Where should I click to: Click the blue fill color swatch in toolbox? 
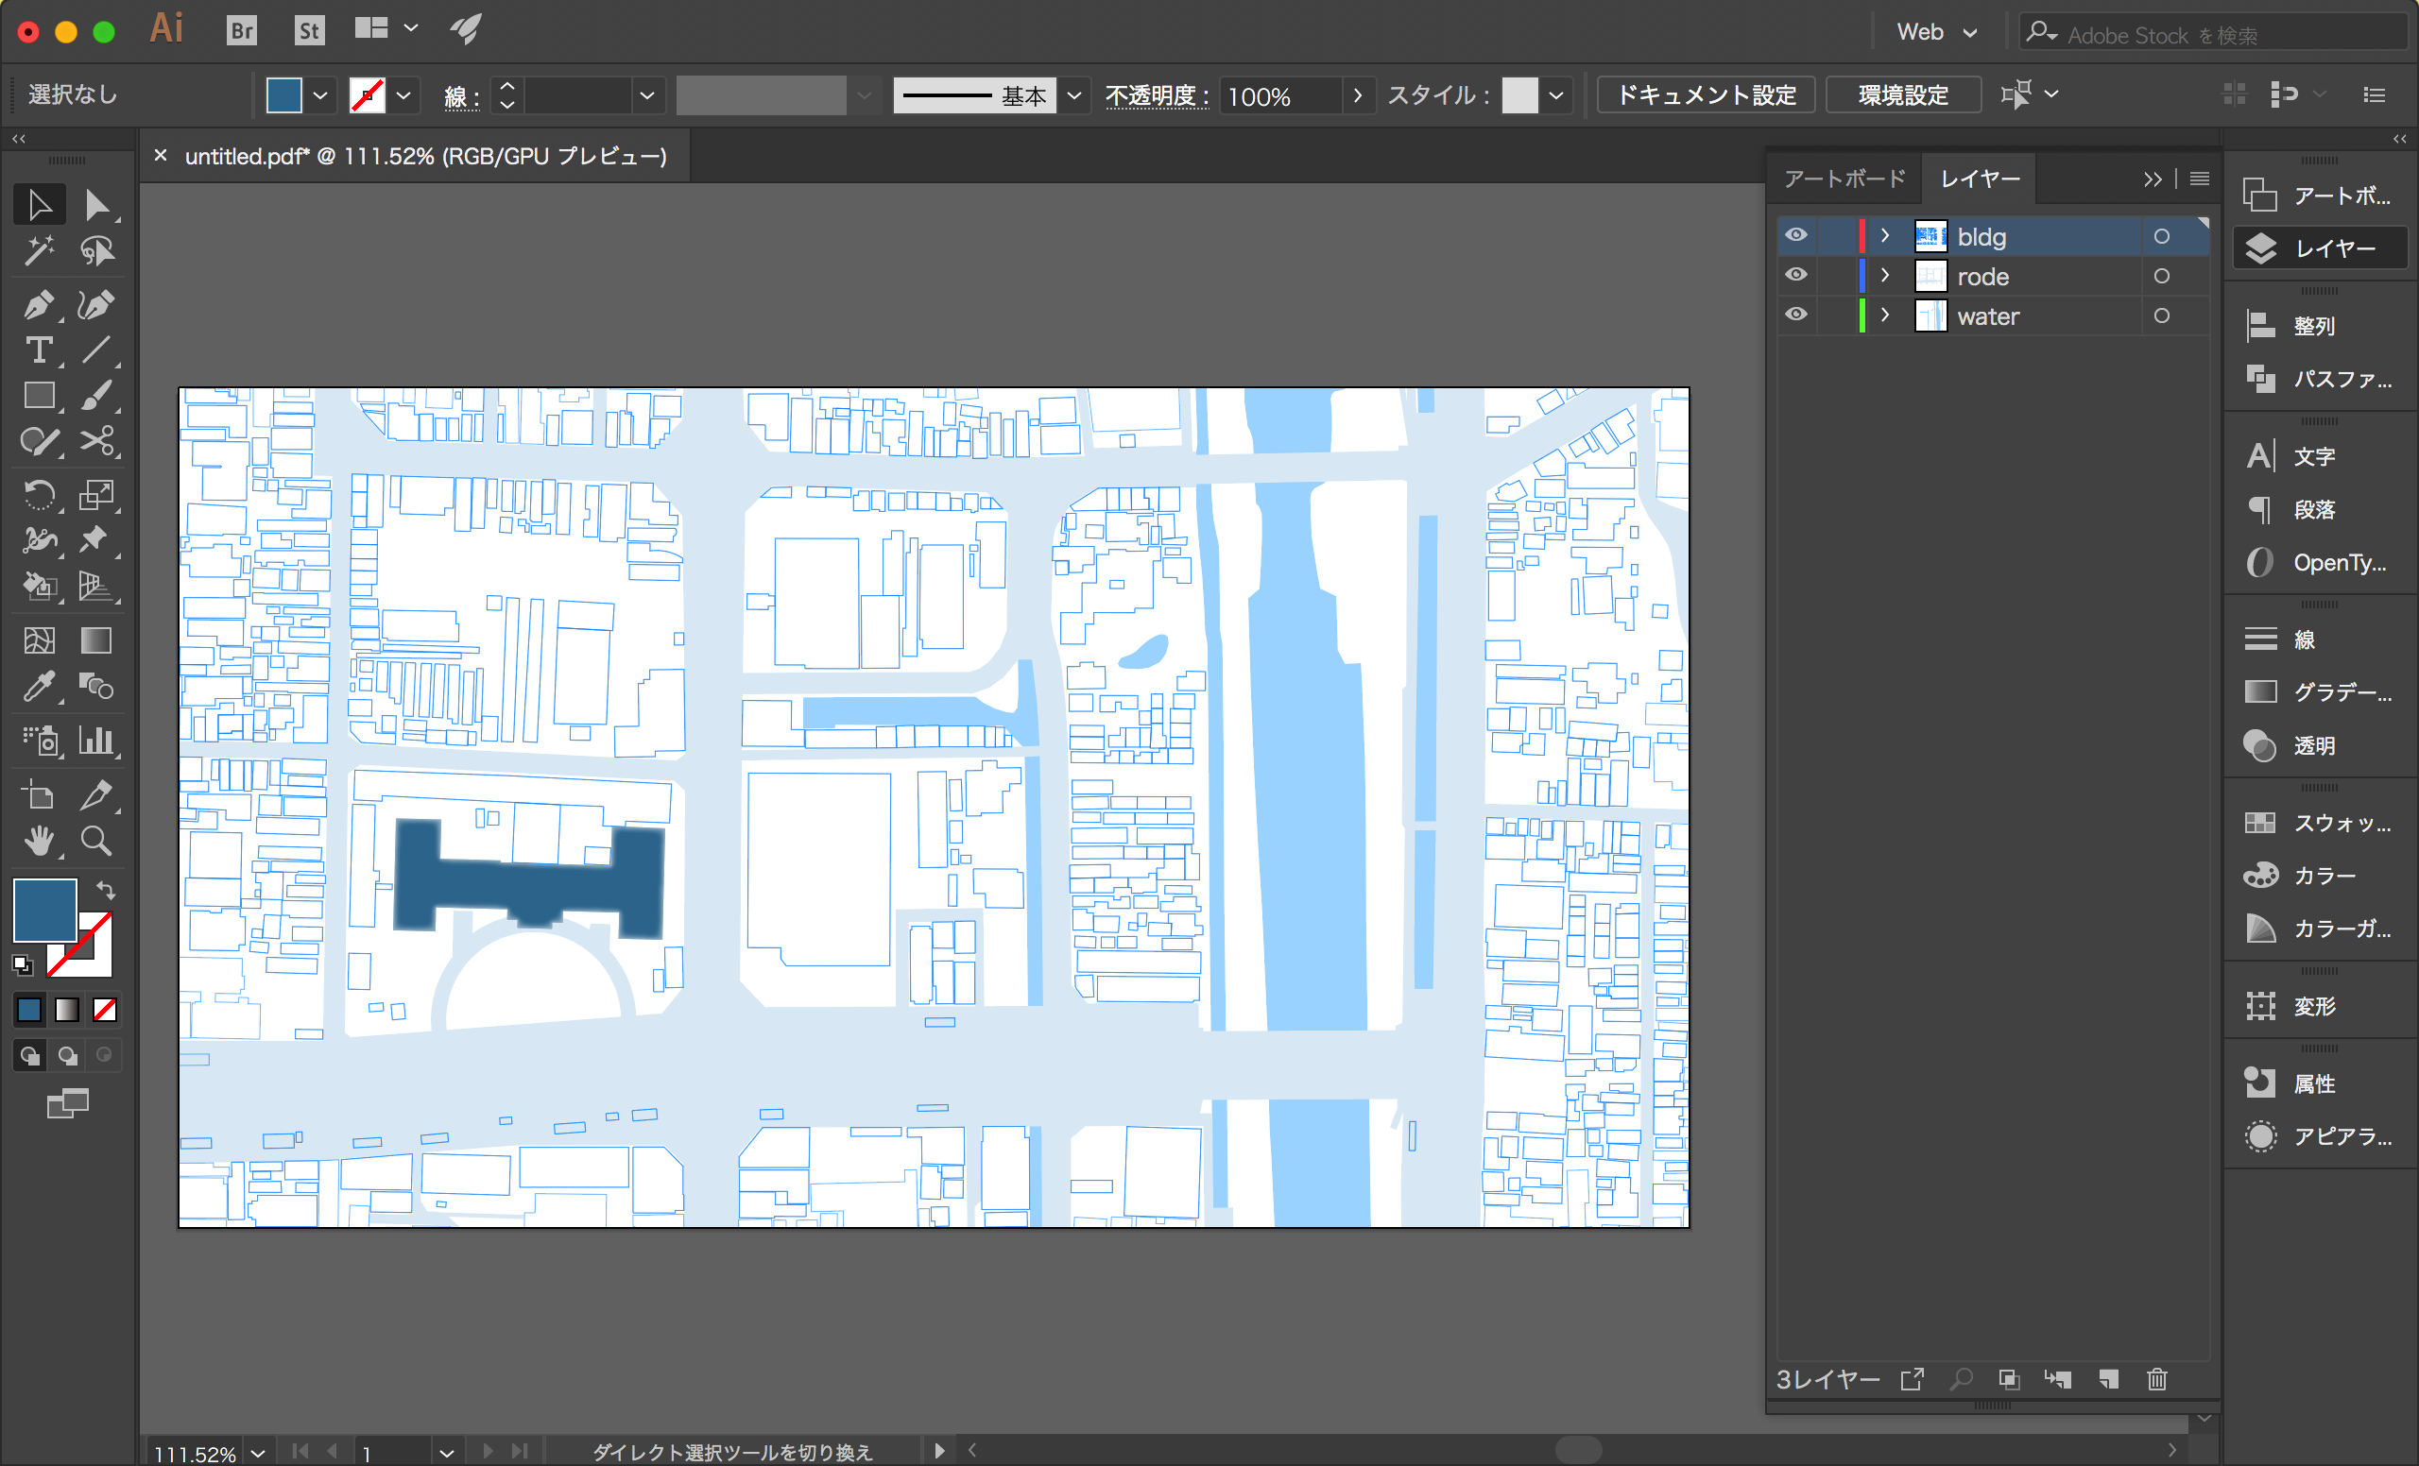(x=44, y=909)
